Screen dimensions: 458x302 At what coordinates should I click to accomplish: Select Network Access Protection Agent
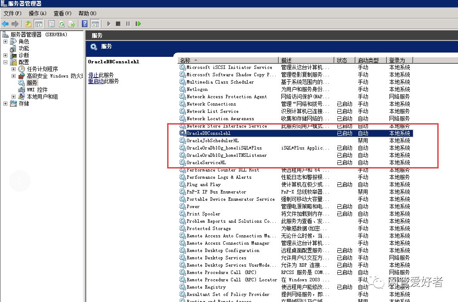click(x=227, y=97)
